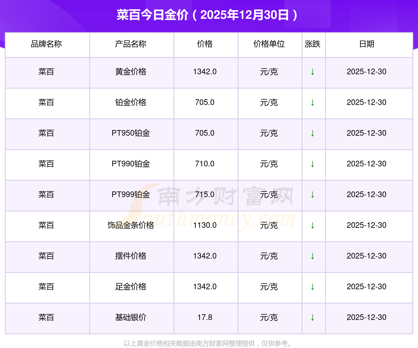
Task: Select the green arrow for 饰品金条价格
Action: [312, 225]
